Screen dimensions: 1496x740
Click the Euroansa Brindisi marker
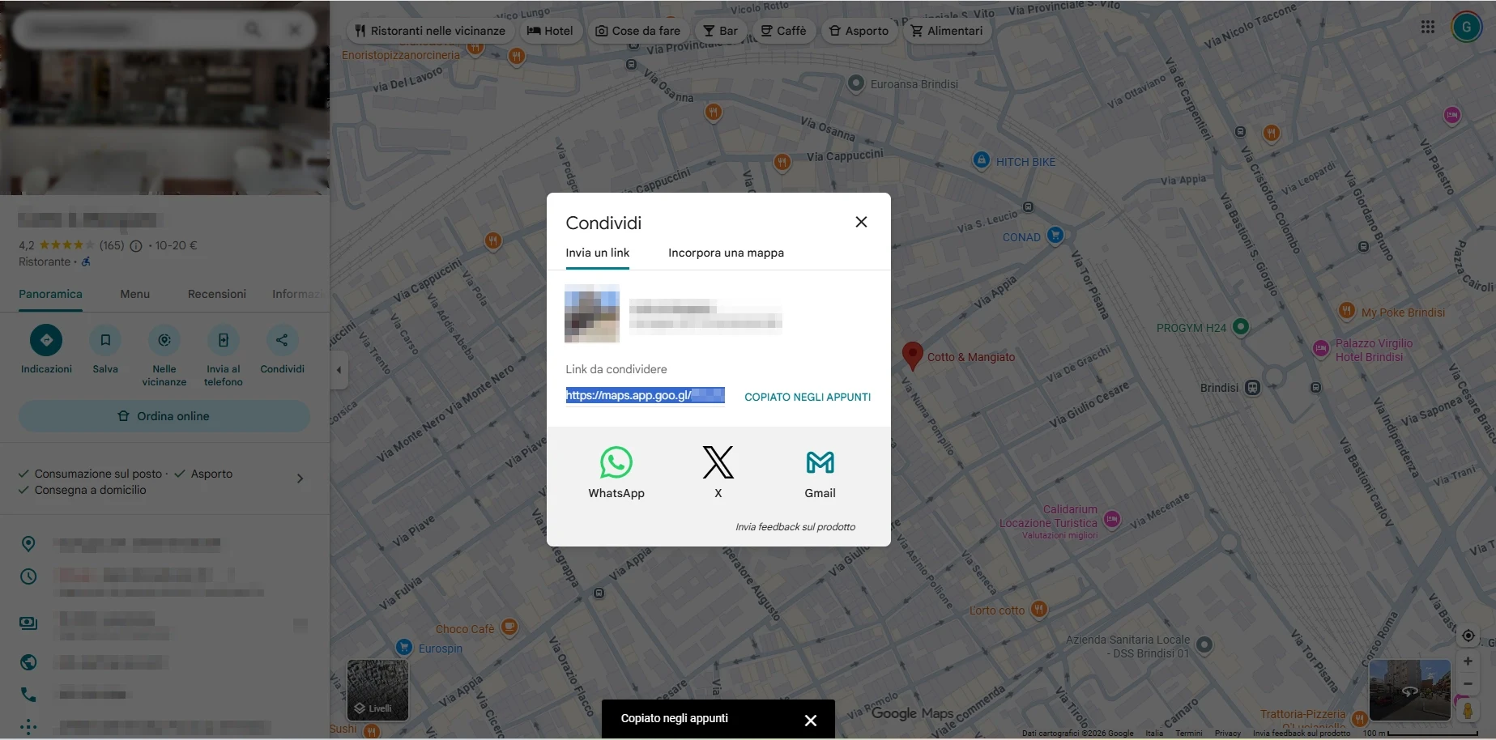point(855,83)
